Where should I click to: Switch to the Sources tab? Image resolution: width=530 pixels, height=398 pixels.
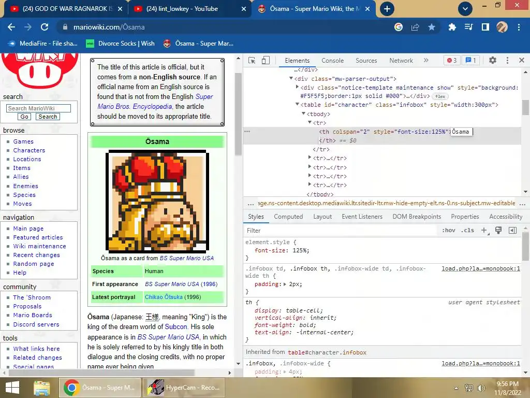click(x=366, y=61)
